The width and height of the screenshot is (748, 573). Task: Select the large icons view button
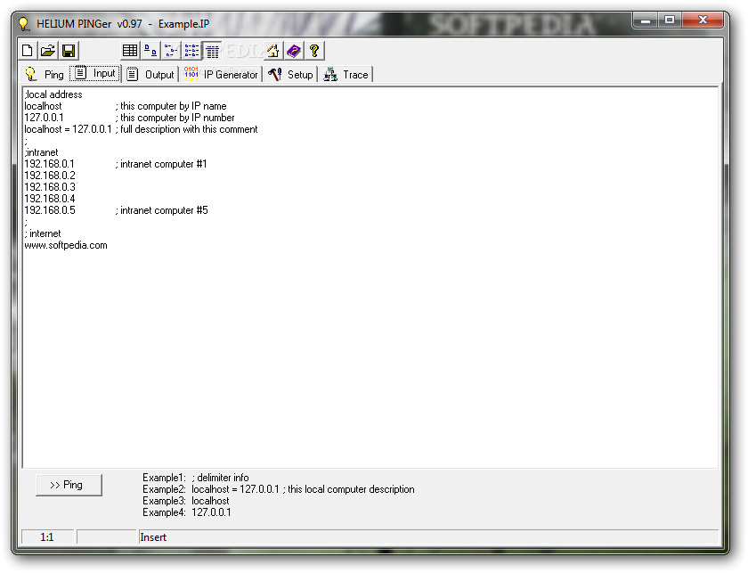pyautogui.click(x=150, y=51)
